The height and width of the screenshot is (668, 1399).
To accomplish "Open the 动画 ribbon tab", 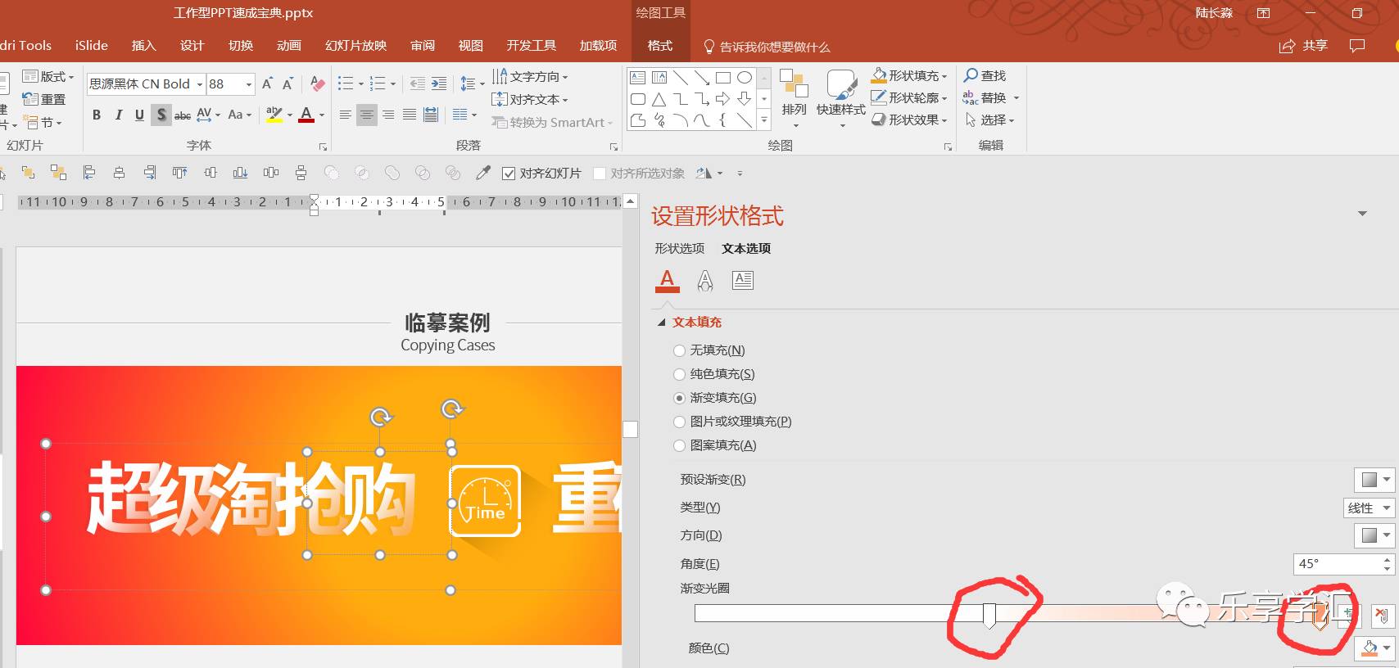I will tap(289, 46).
